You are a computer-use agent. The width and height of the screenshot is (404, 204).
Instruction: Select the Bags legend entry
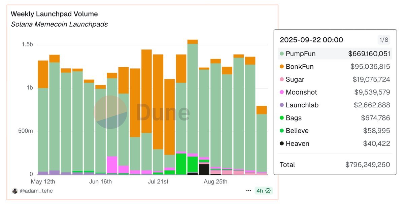[294, 118]
